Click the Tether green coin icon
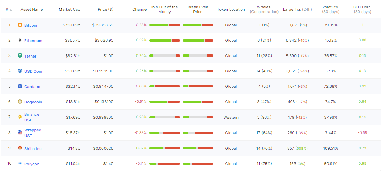 20,55
